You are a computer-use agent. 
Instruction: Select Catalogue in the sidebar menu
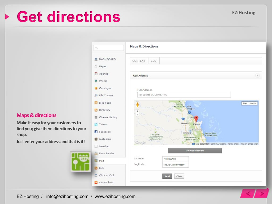point(105,88)
